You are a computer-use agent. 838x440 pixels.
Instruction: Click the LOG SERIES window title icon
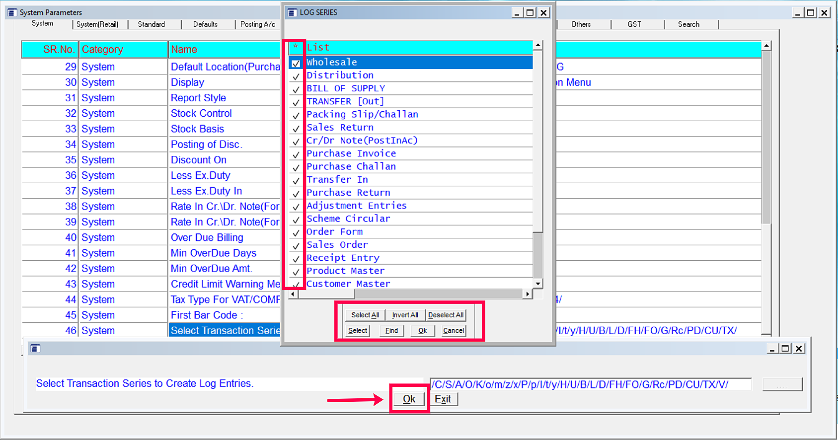pyautogui.click(x=293, y=12)
